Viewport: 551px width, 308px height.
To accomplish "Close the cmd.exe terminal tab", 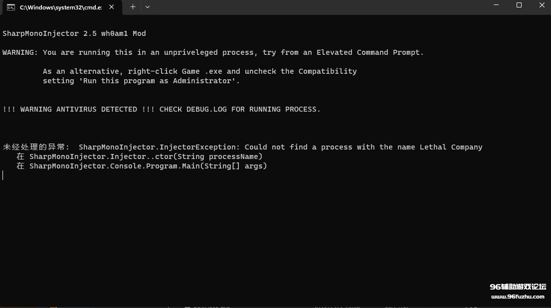I will [x=112, y=7].
